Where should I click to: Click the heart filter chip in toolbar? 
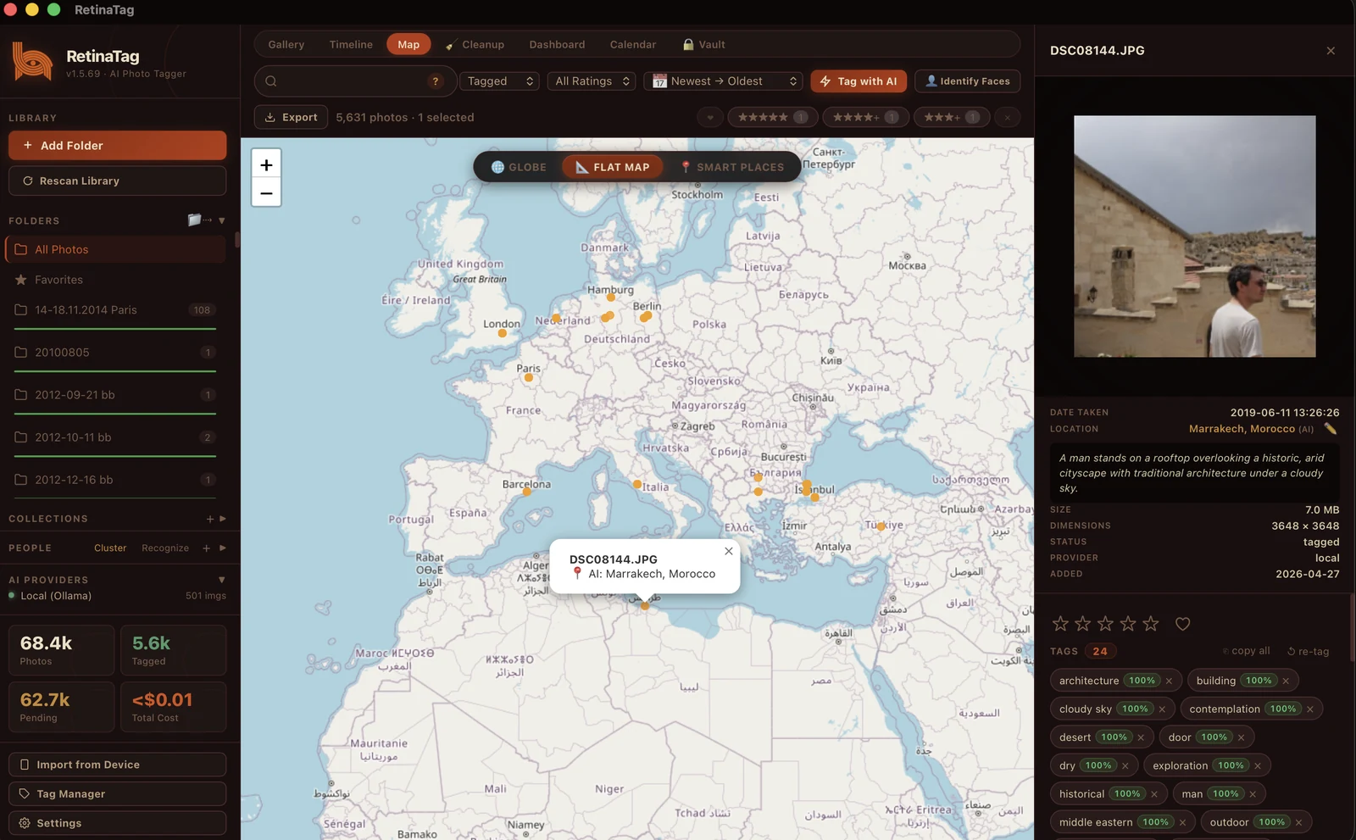point(710,117)
